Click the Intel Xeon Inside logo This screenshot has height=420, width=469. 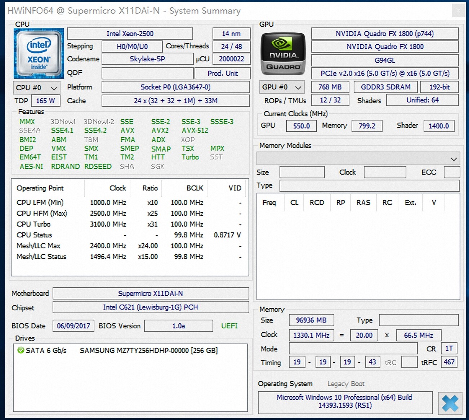[39, 53]
